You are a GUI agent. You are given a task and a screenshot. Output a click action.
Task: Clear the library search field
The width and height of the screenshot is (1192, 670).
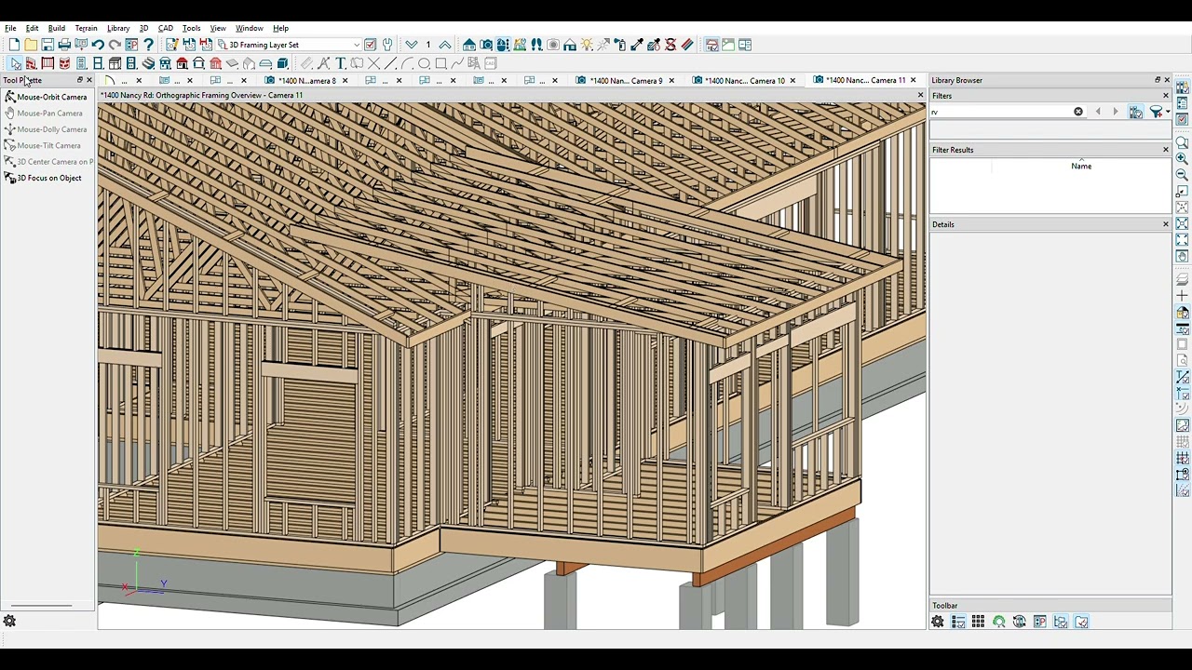pyautogui.click(x=1078, y=112)
